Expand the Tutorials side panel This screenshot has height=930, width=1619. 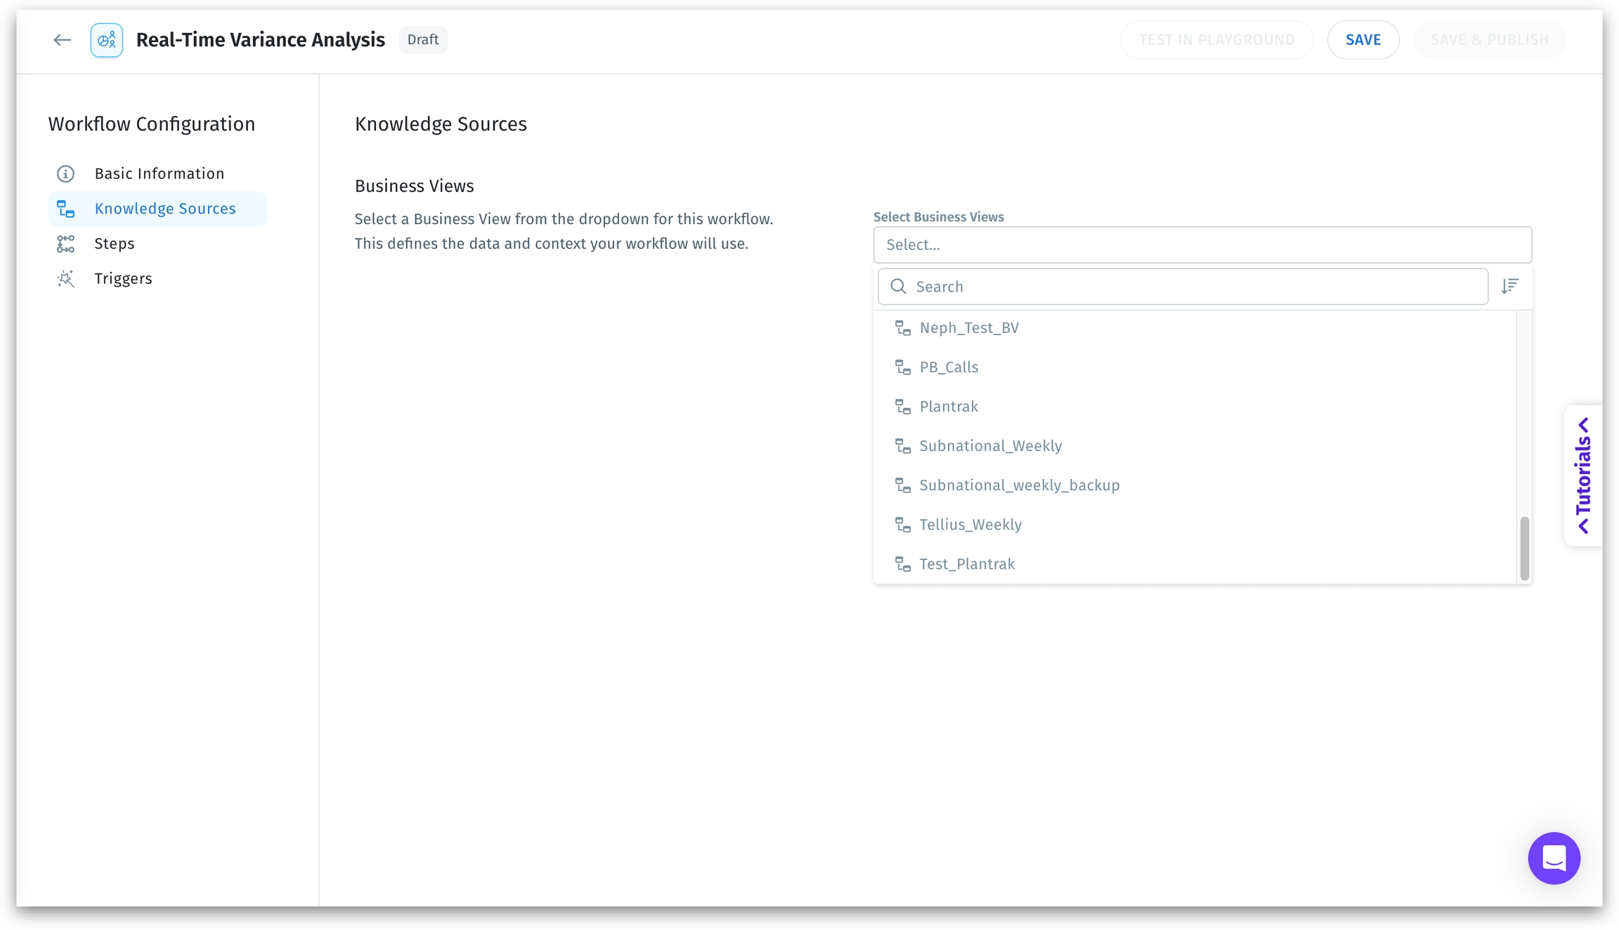(1582, 476)
